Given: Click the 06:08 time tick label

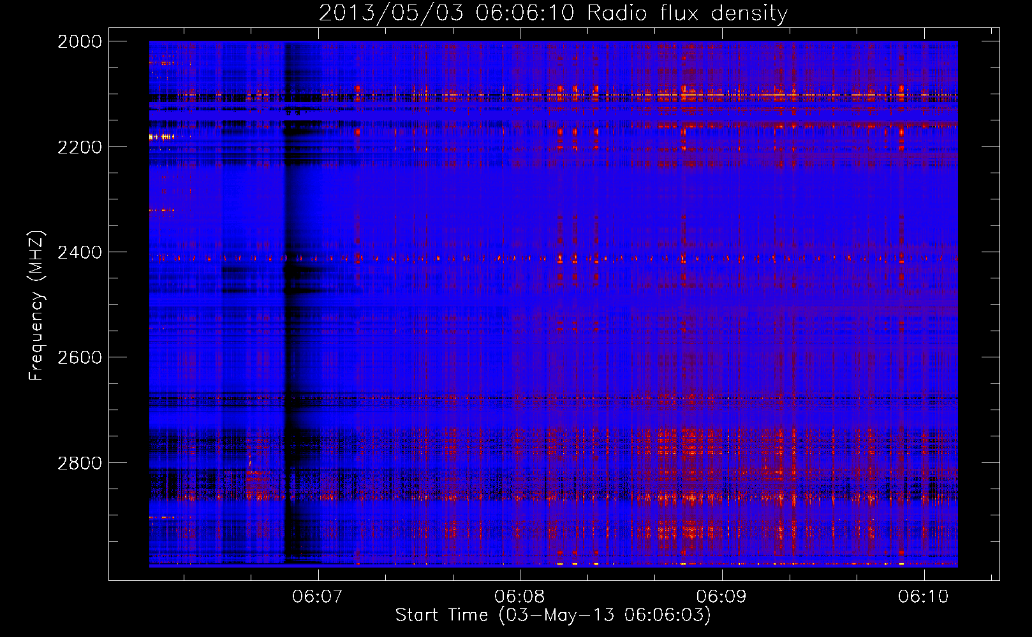Looking at the screenshot, I should (520, 596).
